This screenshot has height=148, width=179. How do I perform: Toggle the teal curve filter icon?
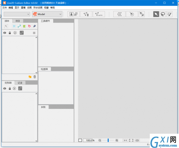click(x=19, y=26)
